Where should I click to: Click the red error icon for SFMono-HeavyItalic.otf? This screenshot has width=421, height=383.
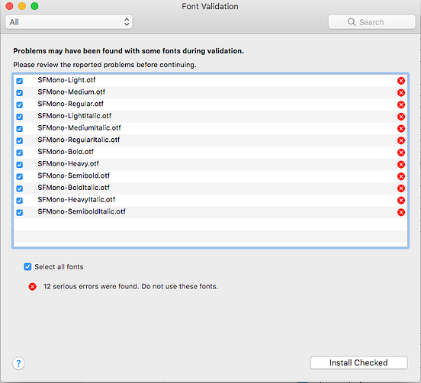tap(401, 201)
